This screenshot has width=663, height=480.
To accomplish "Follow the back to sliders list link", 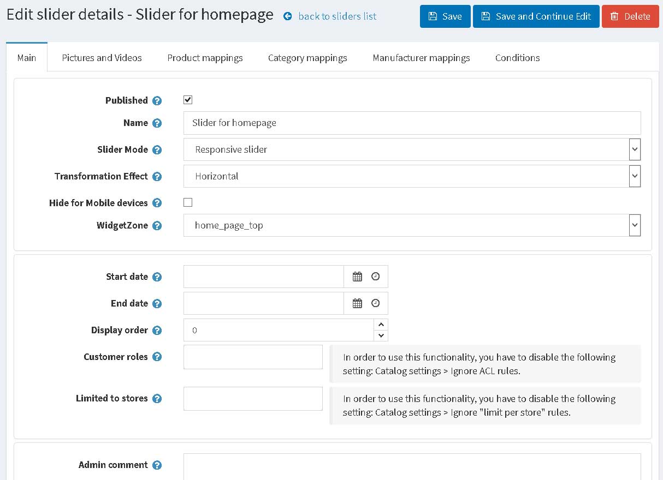I will pos(337,16).
